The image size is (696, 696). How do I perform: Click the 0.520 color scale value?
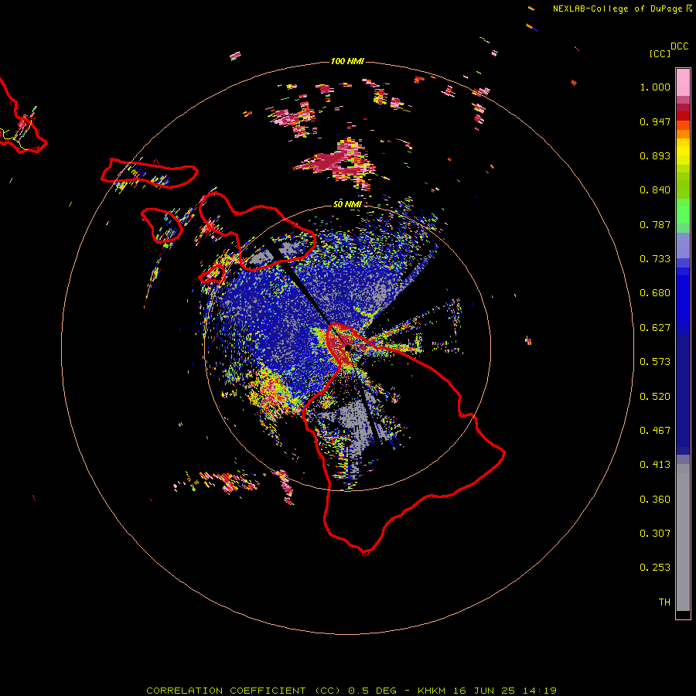tap(655, 397)
